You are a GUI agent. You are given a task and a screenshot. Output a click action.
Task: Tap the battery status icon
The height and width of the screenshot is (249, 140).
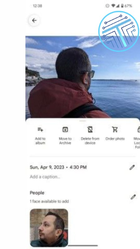[x=122, y=6]
